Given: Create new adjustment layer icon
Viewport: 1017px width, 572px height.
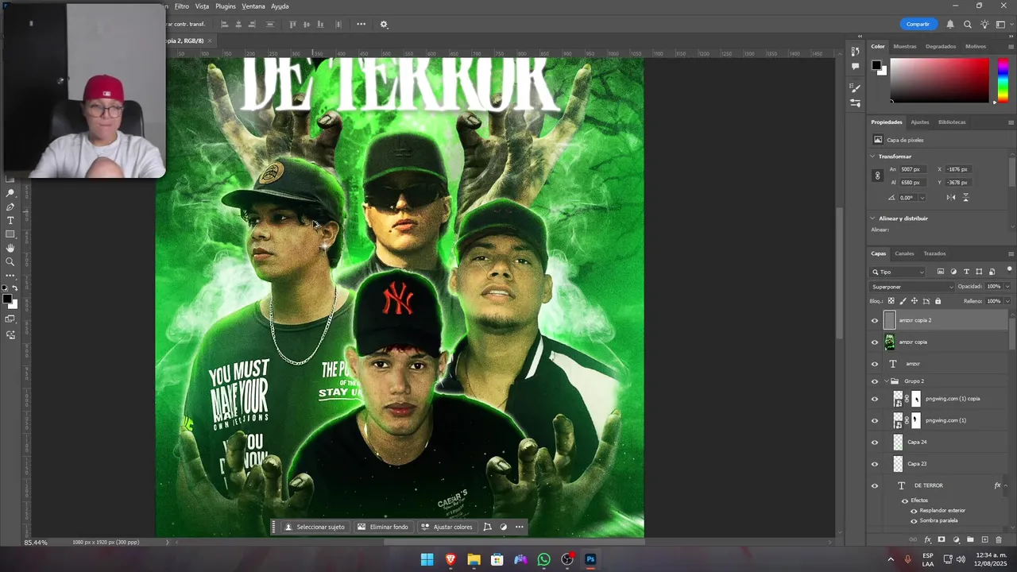Looking at the screenshot, I should coord(956,540).
